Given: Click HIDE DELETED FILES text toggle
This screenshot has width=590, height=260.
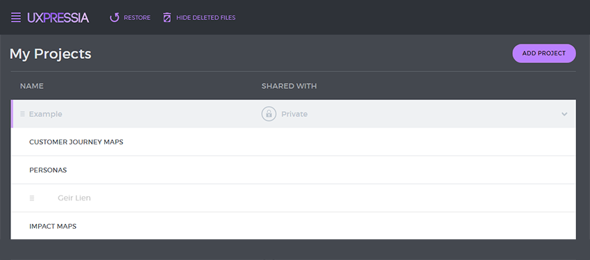Looking at the screenshot, I should [206, 17].
